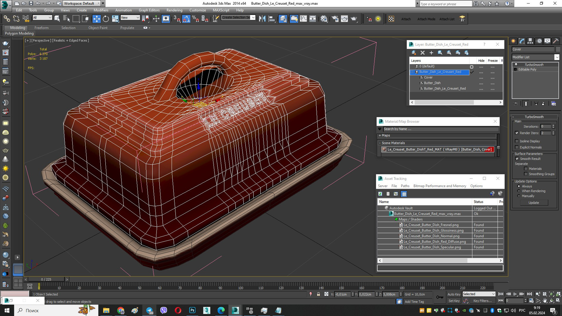Screen dimensions: 562x316
Task: Open Utilities hammer tab
Action: [556, 41]
